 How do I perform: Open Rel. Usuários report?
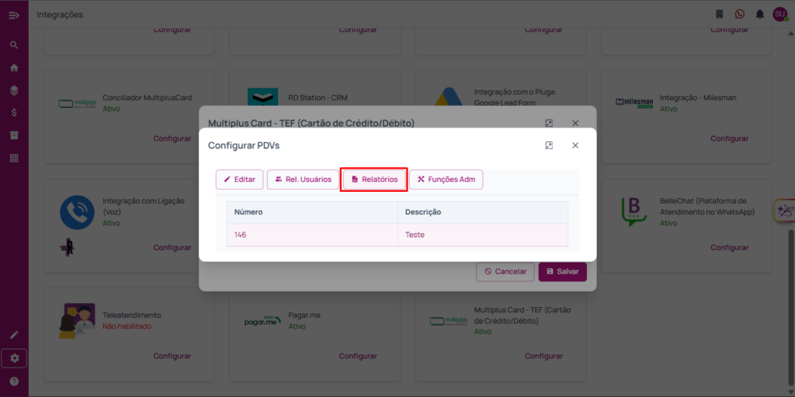tap(304, 179)
